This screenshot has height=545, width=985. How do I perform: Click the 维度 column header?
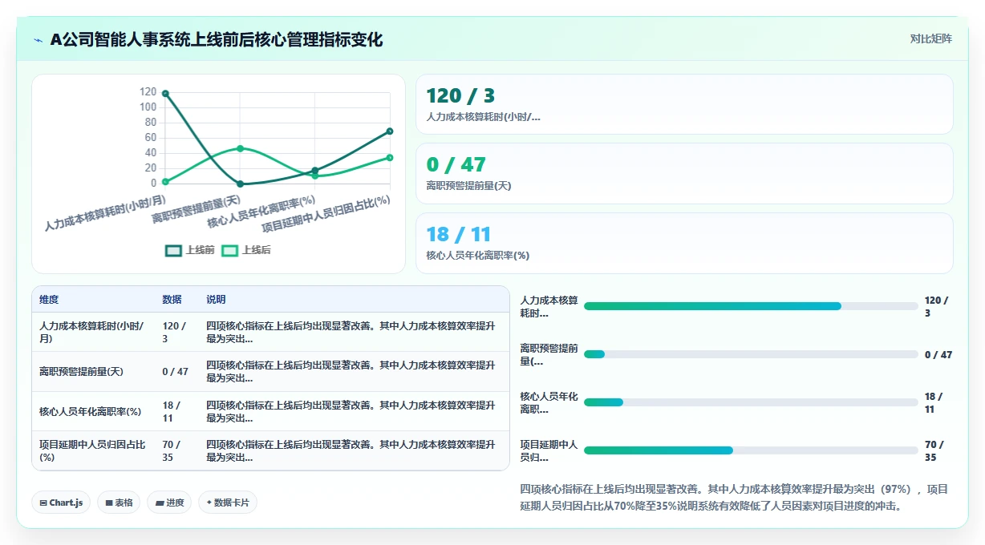click(x=49, y=300)
